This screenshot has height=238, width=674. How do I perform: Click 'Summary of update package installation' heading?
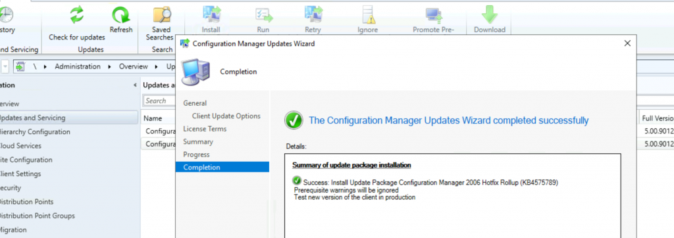tap(351, 165)
